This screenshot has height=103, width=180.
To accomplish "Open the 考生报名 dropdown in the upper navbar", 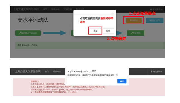I will click(156, 9).
